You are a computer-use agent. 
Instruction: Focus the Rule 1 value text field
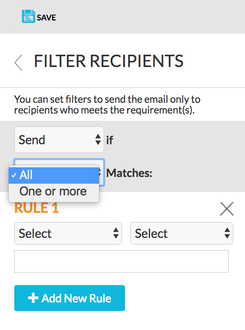pos(121,261)
